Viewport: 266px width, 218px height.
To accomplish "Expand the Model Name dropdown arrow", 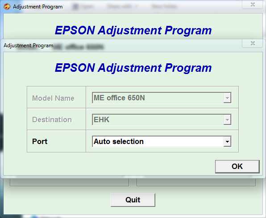I will (x=227, y=98).
